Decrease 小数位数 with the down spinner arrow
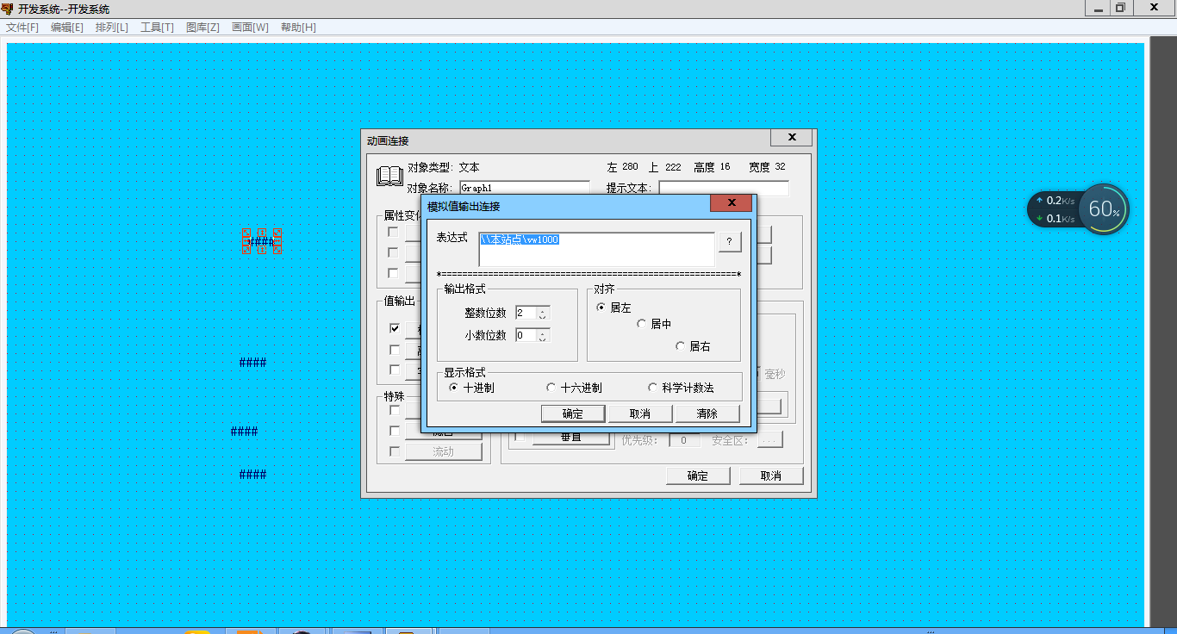The width and height of the screenshot is (1177, 634). pos(543,339)
